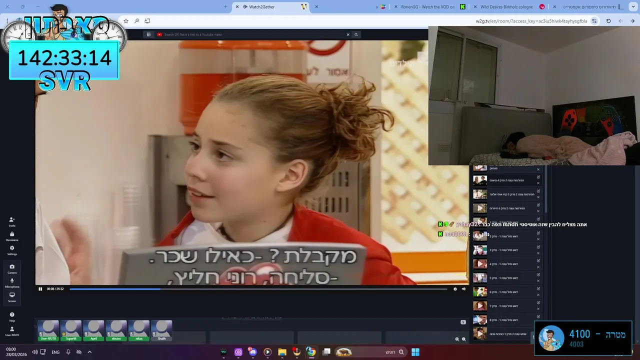This screenshot has width=640, height=360.
Task: Open Chrome from the taskbar
Action: (311, 352)
